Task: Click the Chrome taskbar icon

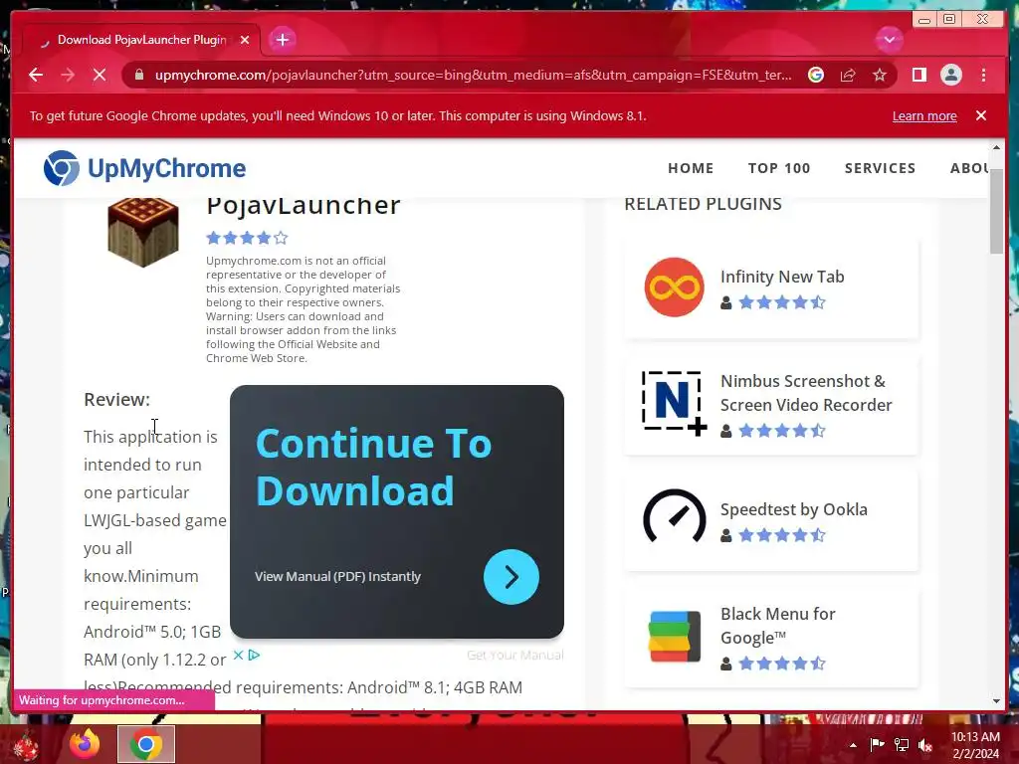Action: [x=146, y=744]
